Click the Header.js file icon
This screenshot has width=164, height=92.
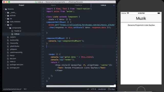pos(12,31)
